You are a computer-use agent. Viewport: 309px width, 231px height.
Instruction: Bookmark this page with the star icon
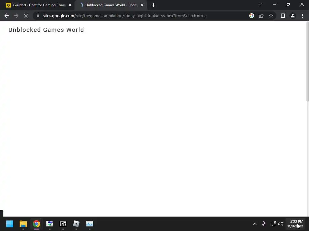(271, 16)
